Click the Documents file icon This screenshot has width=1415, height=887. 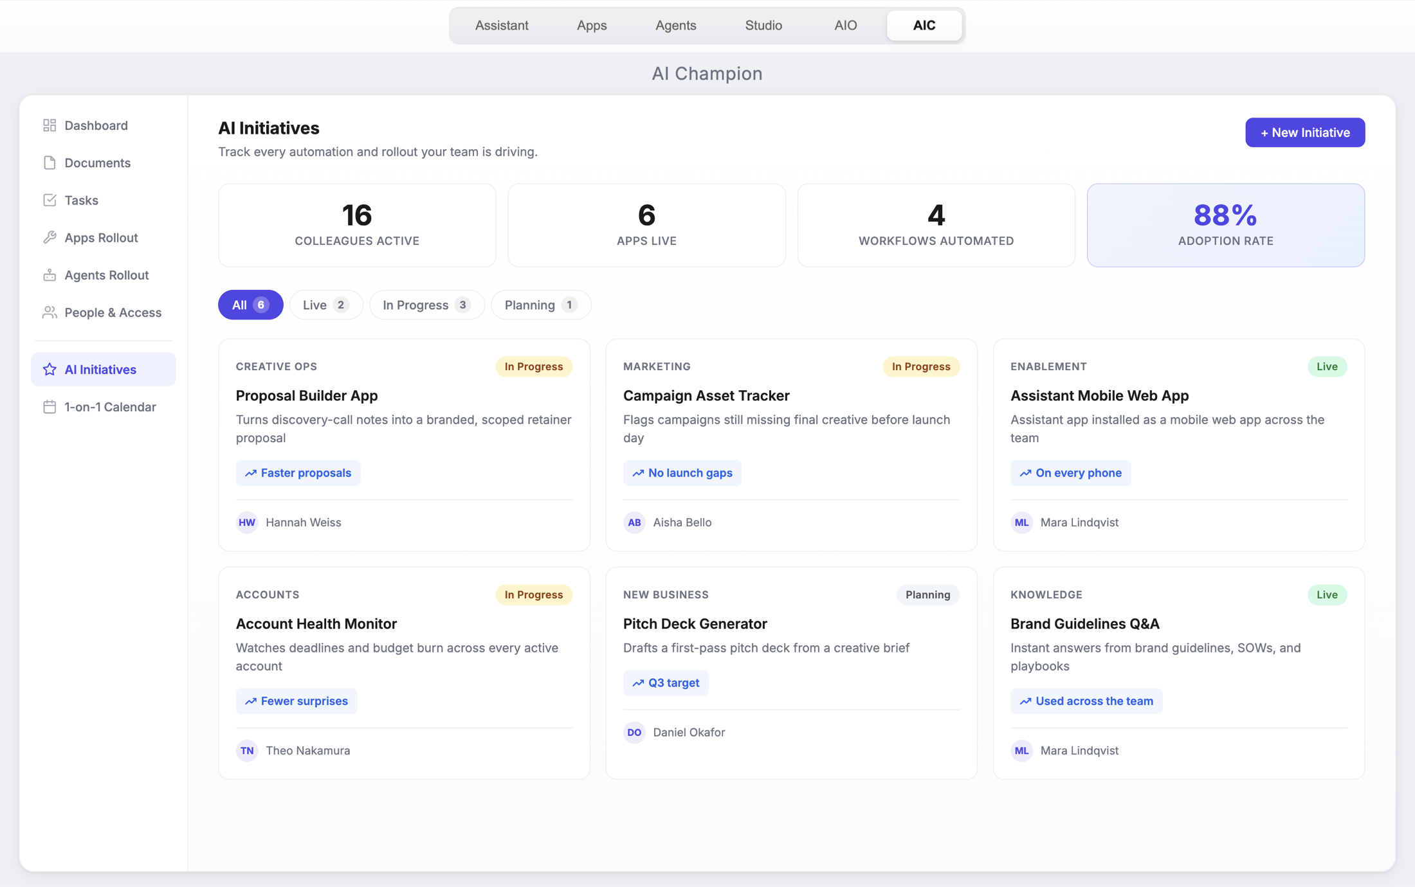coord(50,163)
